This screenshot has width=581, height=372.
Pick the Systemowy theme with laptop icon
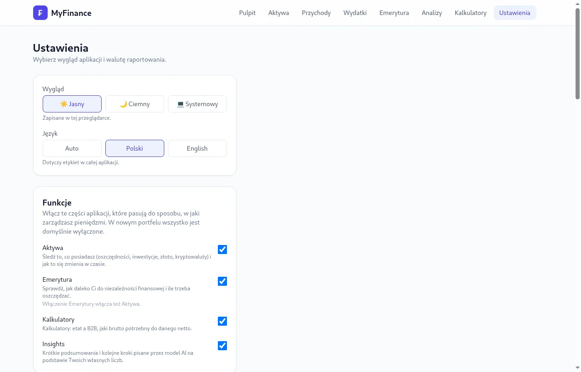pos(197,104)
